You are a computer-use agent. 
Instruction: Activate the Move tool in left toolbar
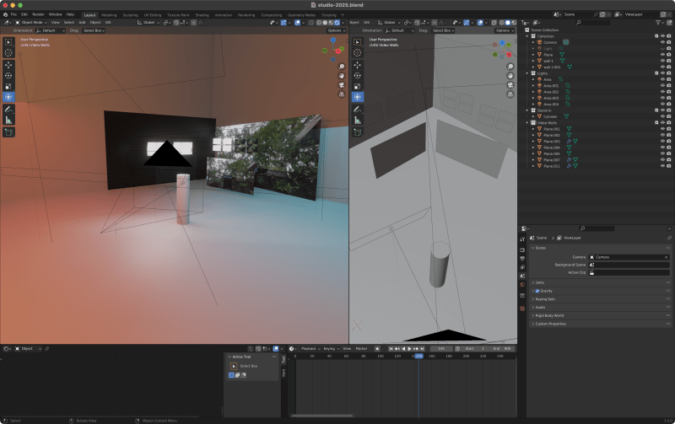pyautogui.click(x=8, y=64)
